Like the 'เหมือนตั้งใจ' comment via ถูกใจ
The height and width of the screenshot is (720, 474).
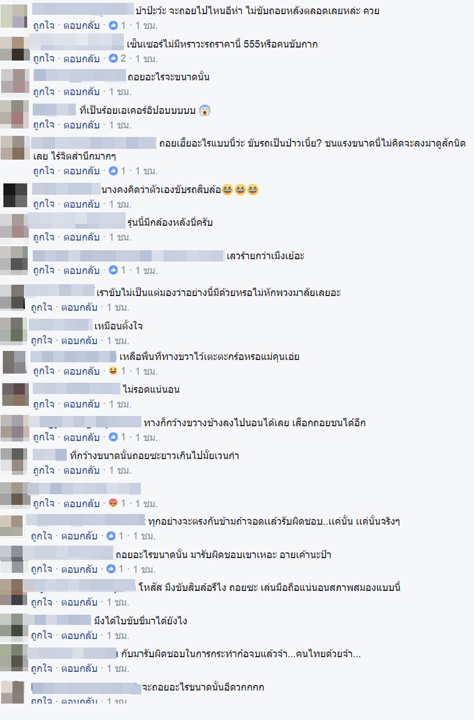[x=41, y=341]
